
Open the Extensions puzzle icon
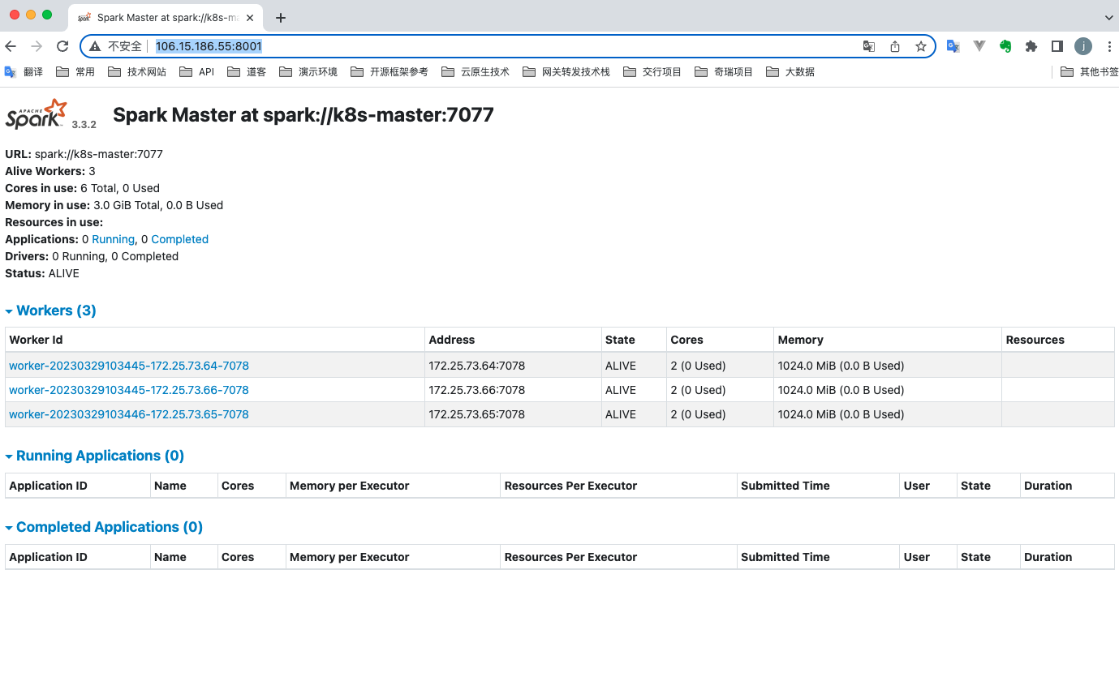click(1031, 46)
